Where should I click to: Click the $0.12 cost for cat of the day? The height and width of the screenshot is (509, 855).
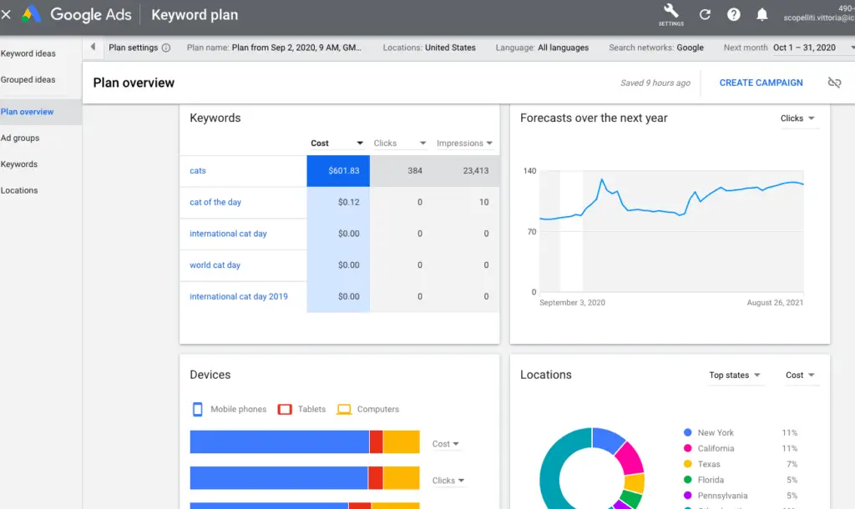pos(348,202)
